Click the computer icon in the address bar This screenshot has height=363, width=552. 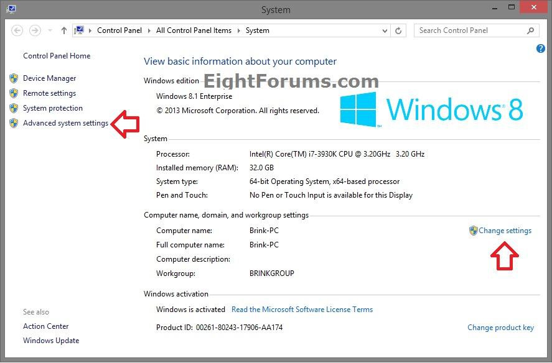79,30
